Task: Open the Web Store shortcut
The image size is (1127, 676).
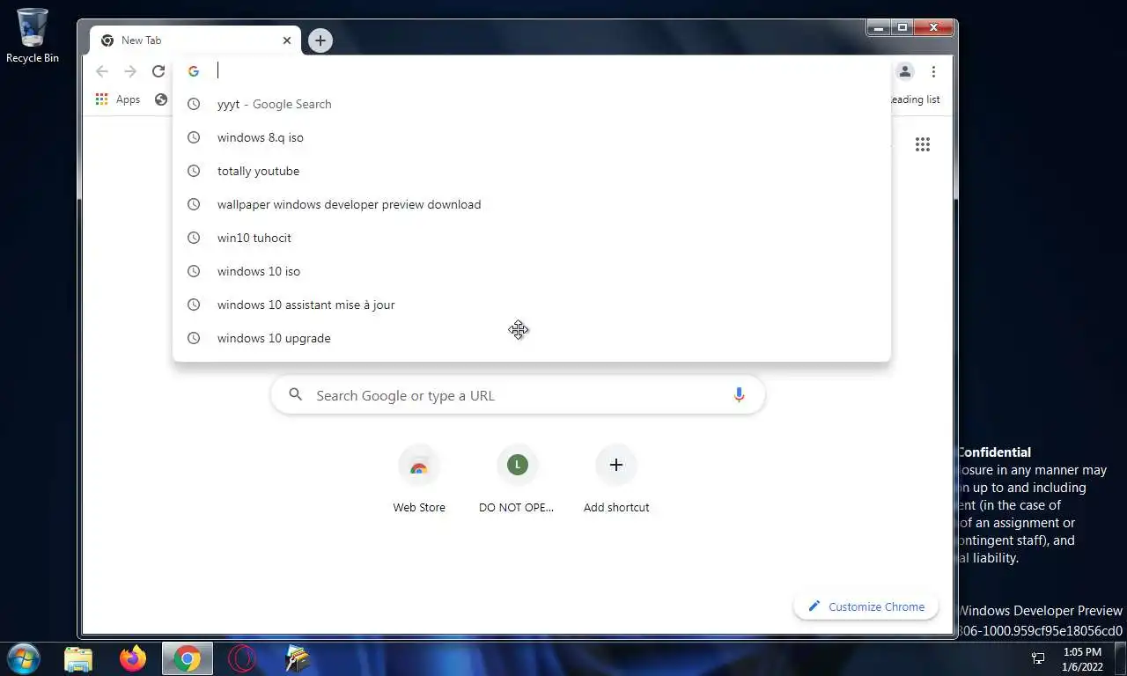Action: (x=419, y=480)
